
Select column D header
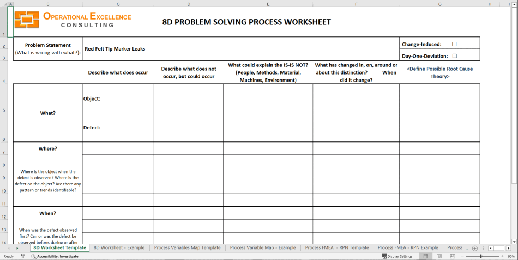(x=189, y=4)
